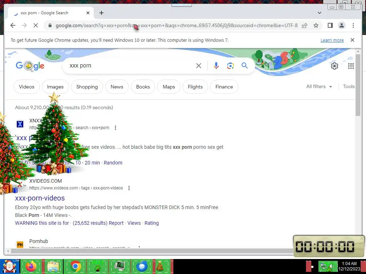
Task: Select the Flights filter
Action: tap(195, 87)
